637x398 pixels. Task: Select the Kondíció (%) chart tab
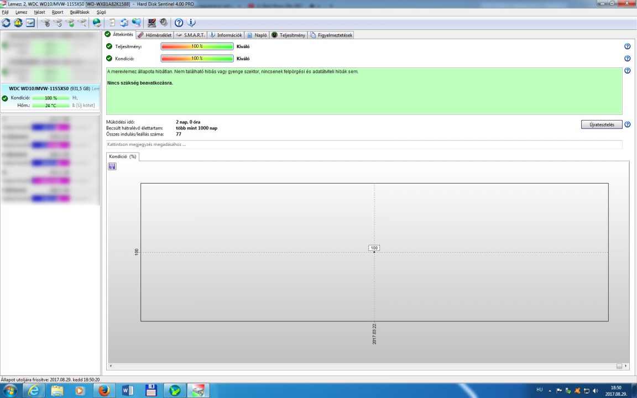click(x=123, y=156)
